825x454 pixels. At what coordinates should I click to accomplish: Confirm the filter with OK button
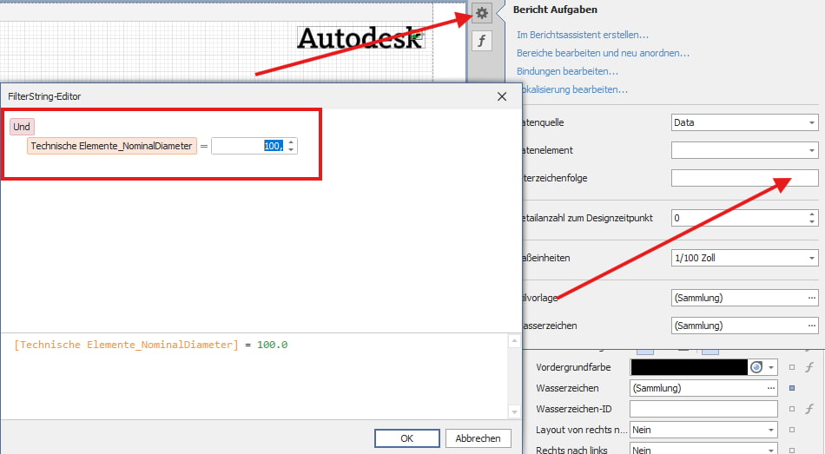coord(406,438)
